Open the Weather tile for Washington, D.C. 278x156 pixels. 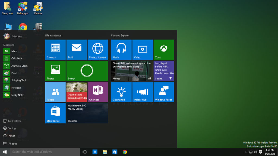(87, 113)
